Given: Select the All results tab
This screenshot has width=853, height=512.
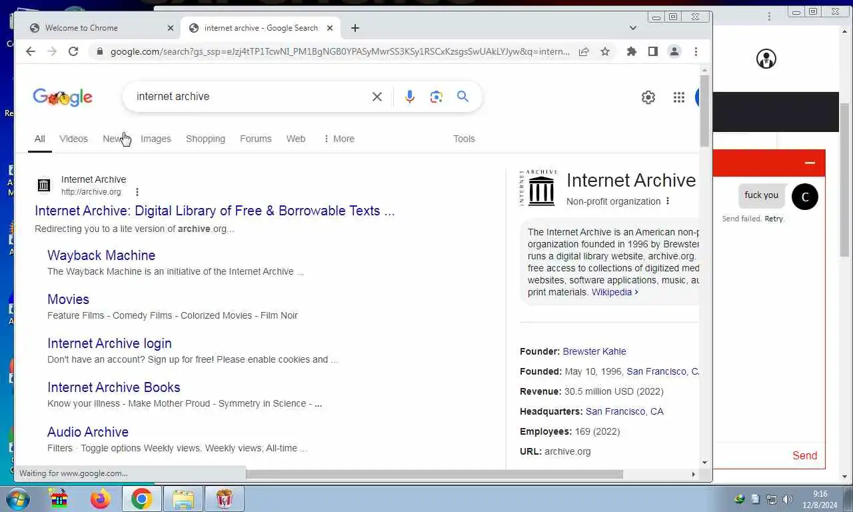Looking at the screenshot, I should pos(40,139).
